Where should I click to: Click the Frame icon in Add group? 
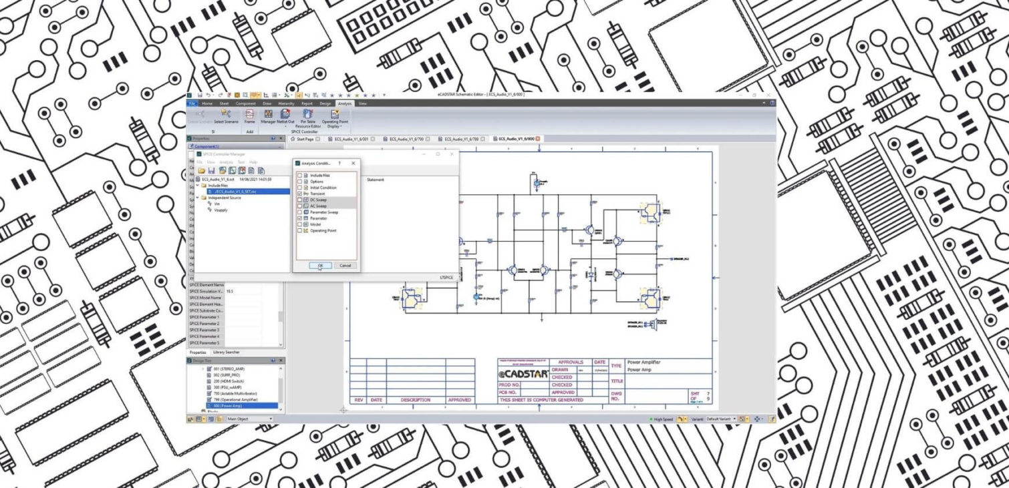pos(249,113)
